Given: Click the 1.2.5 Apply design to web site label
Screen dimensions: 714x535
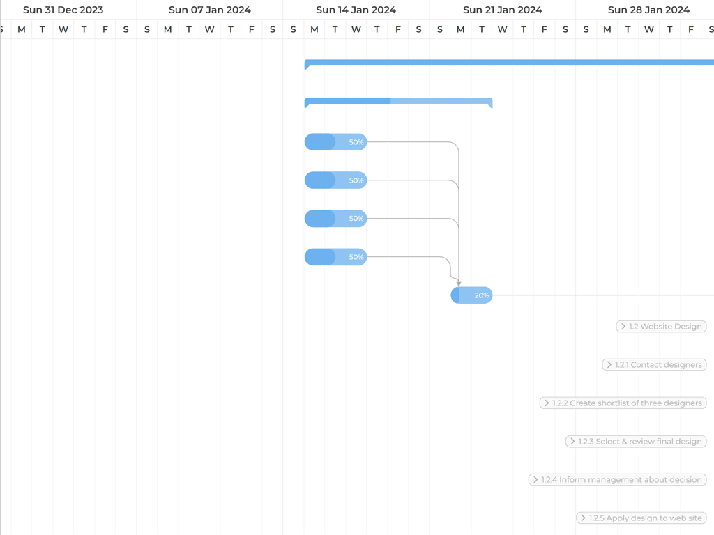Looking at the screenshot, I should pos(645,518).
